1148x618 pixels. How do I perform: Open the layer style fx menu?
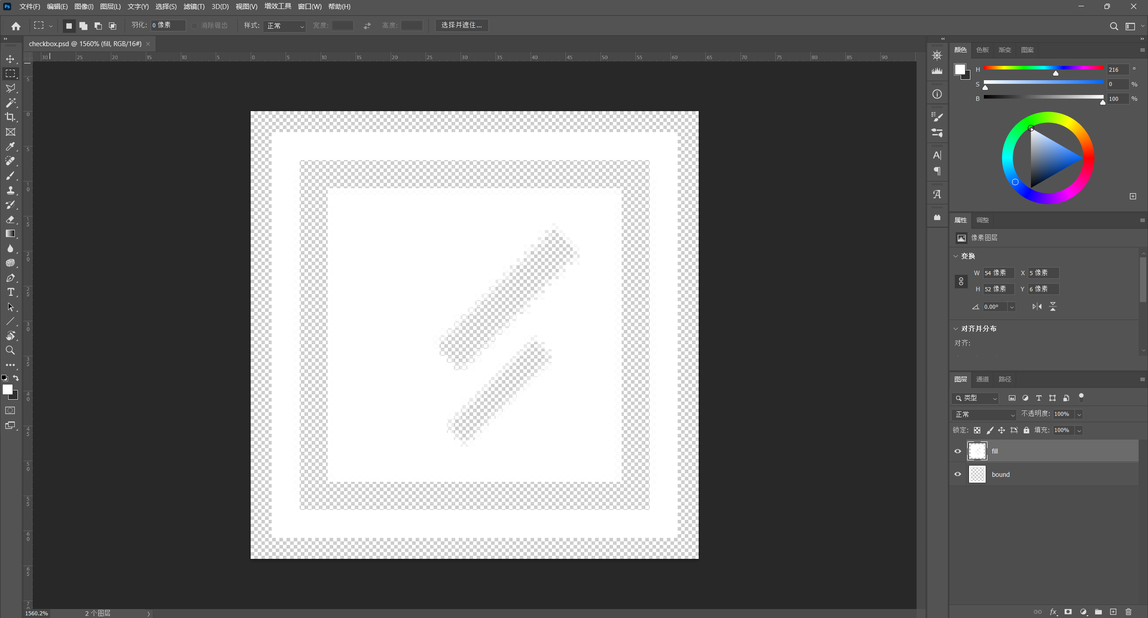pos(1053,612)
